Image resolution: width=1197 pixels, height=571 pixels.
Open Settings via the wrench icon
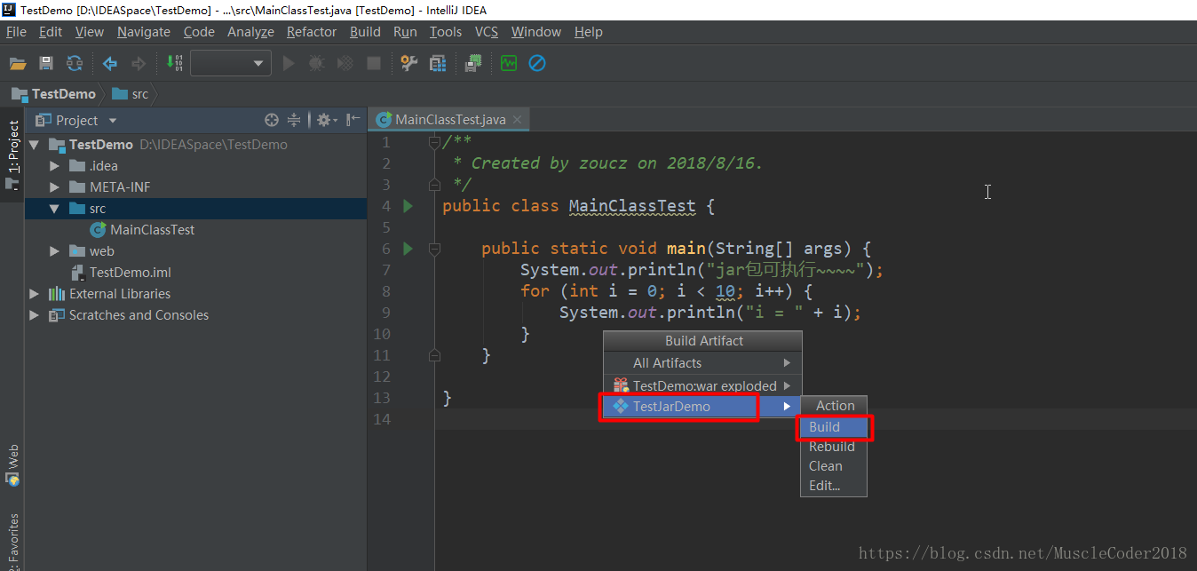pyautogui.click(x=408, y=63)
